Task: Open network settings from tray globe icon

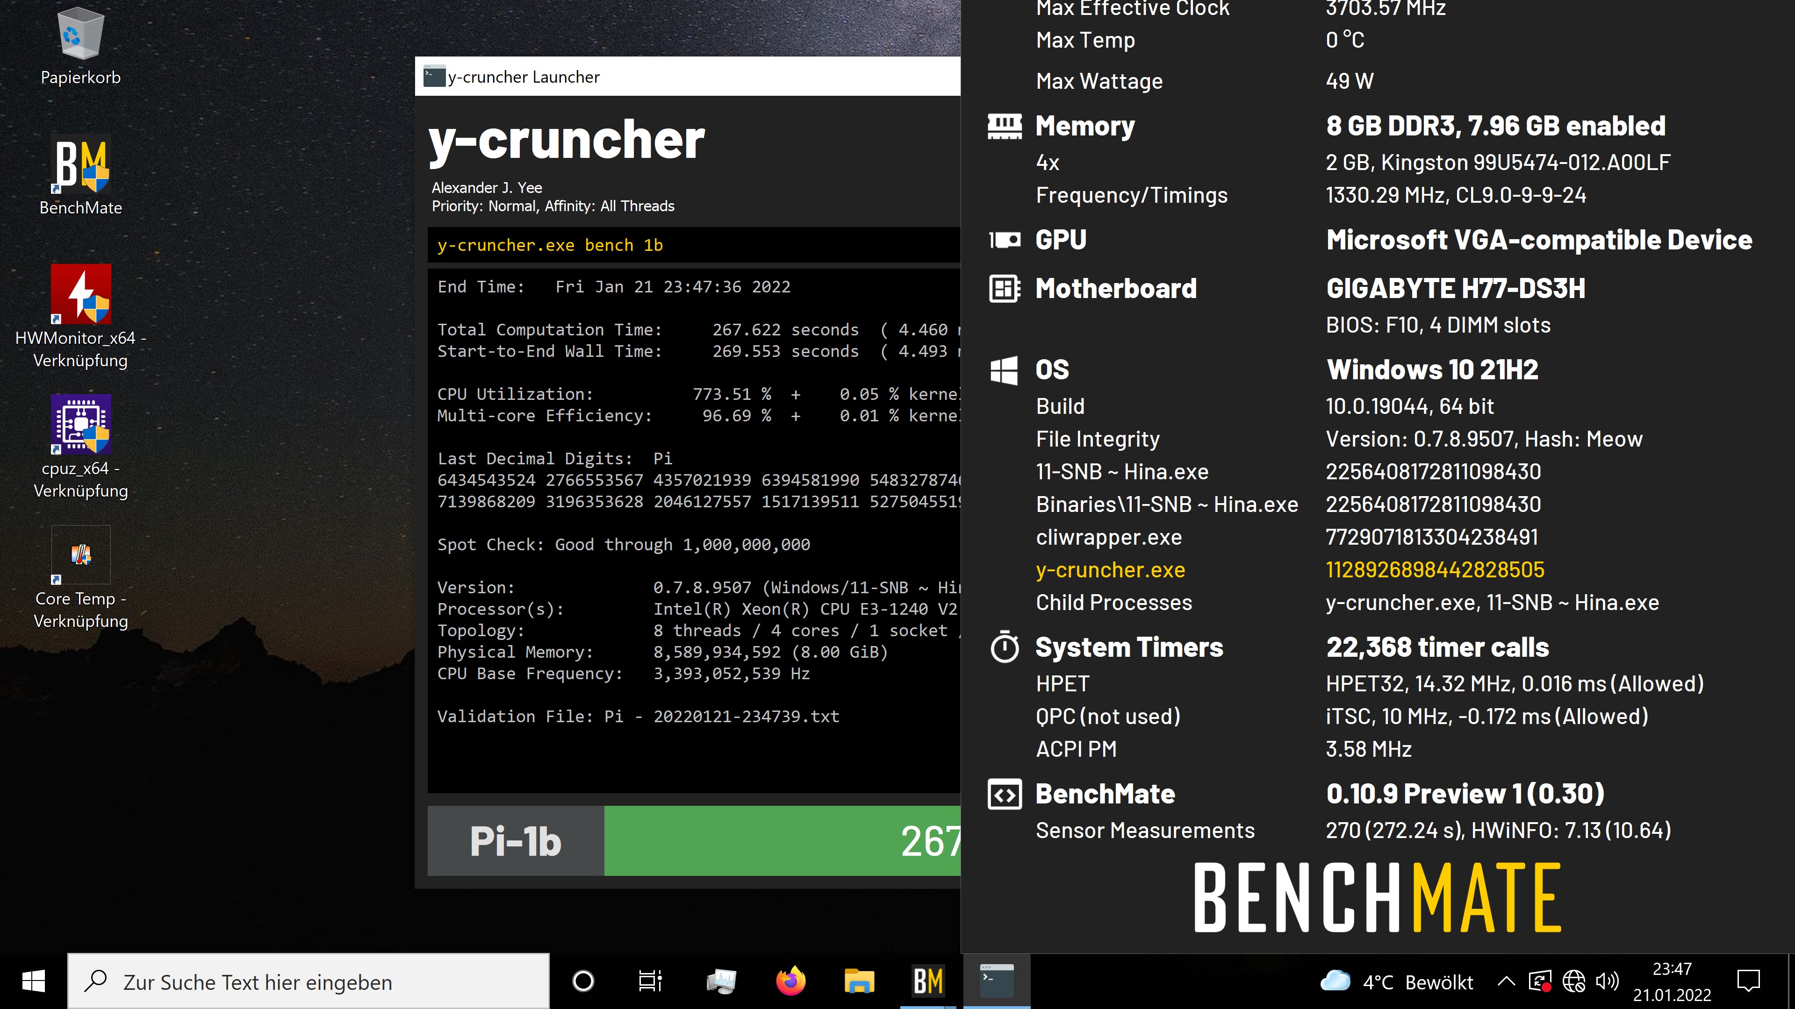Action: [1573, 982]
